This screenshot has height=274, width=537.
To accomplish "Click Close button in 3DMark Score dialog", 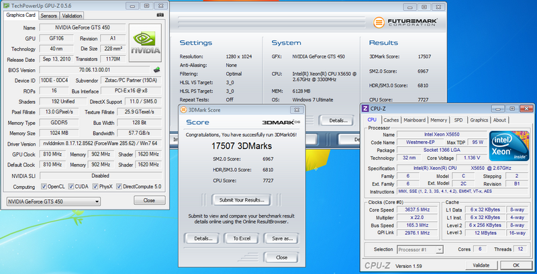I will (281, 257).
